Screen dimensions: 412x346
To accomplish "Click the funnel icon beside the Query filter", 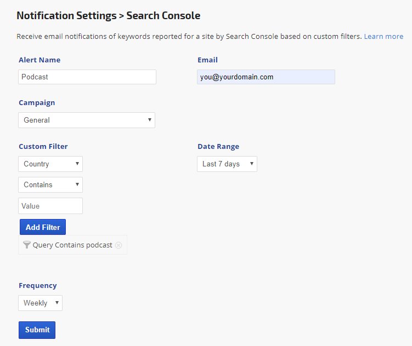I will click(x=27, y=245).
